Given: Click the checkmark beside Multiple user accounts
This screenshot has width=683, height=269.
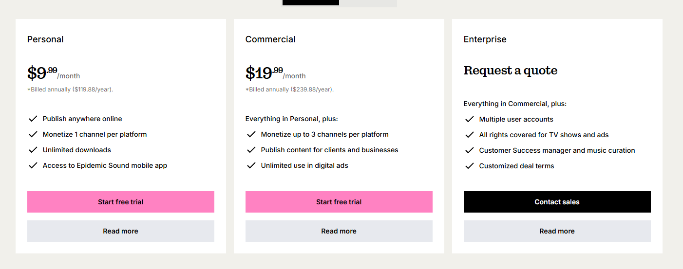Looking at the screenshot, I should tap(470, 119).
